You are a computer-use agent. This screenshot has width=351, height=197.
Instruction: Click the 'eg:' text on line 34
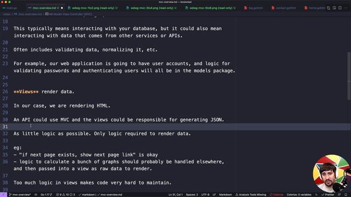click(x=18, y=148)
